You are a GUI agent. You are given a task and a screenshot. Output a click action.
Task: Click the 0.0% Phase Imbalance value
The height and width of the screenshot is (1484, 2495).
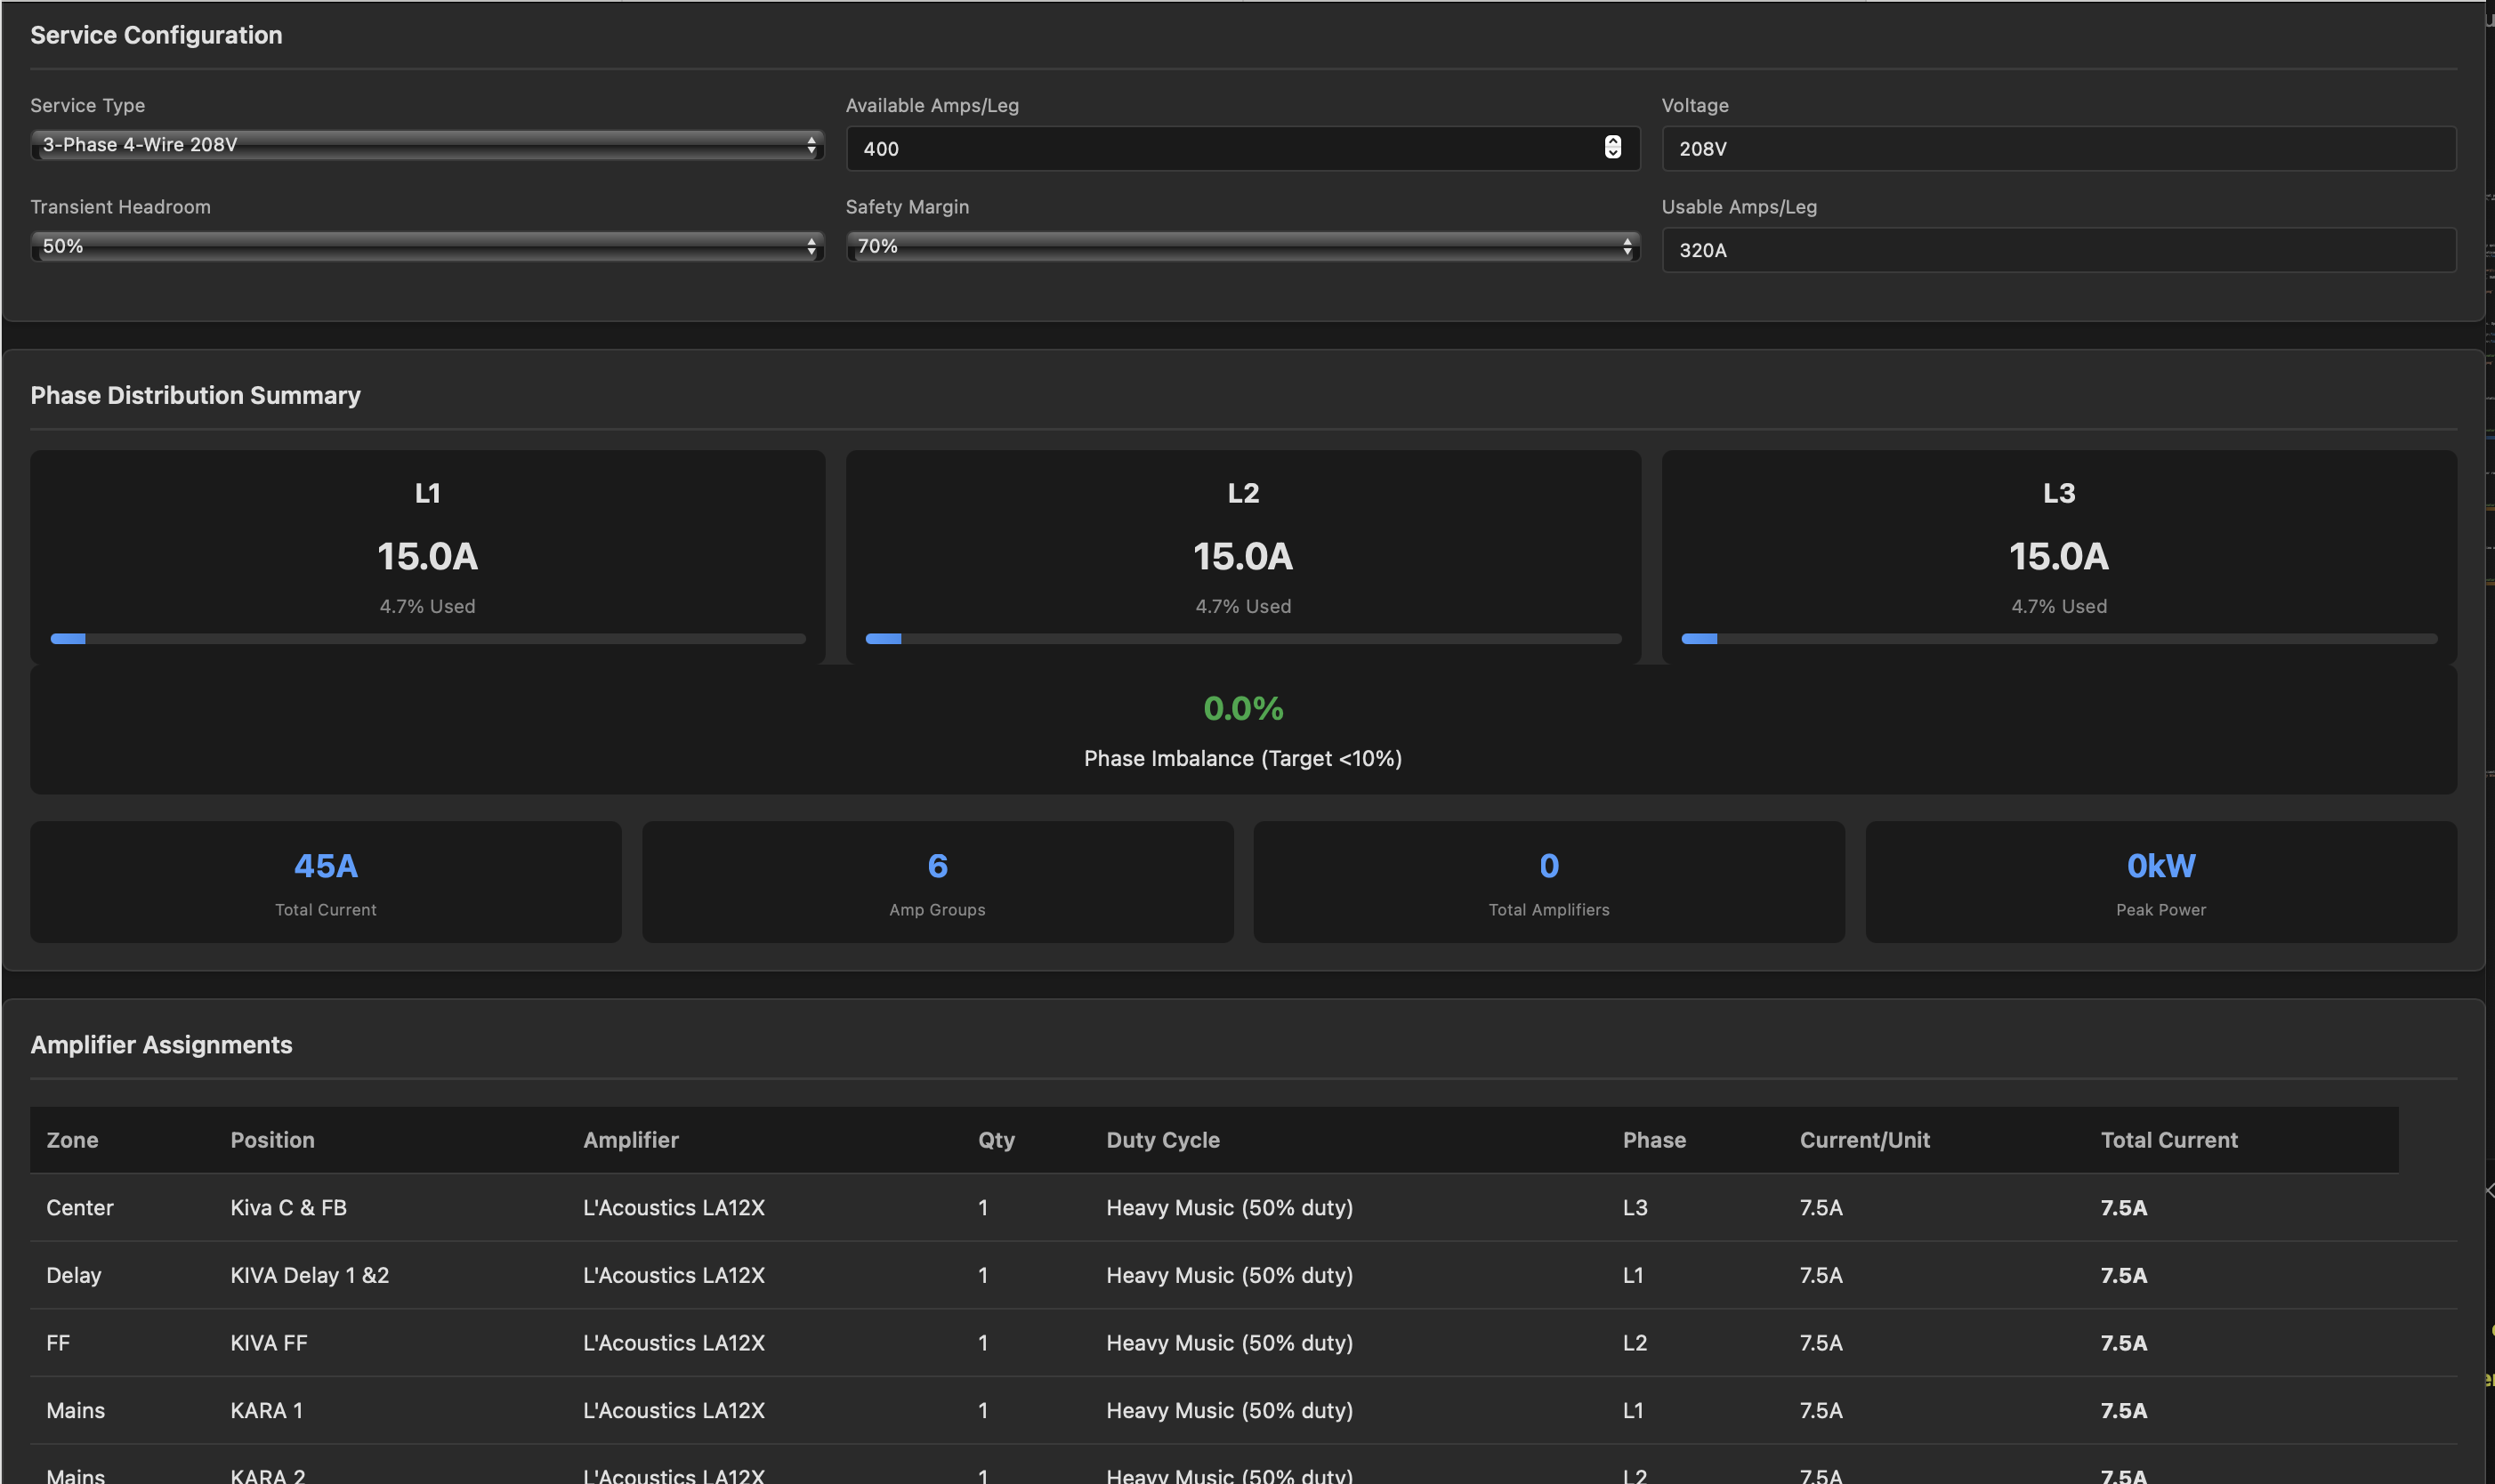pos(1243,708)
